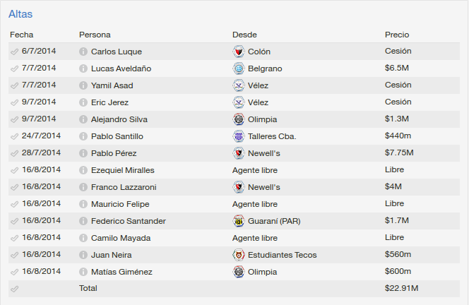Click the Guaraní (PAR) club badge
Image resolution: width=469 pixels, height=305 pixels.
[x=239, y=221]
